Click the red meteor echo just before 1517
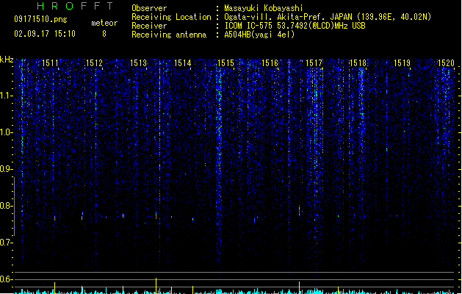Screen dimensions: 462x294 pyautogui.click(x=300, y=211)
